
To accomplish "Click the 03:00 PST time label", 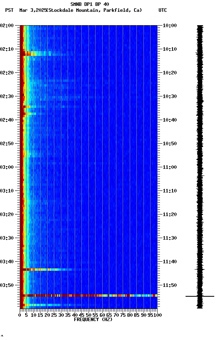I will [x=7, y=167].
